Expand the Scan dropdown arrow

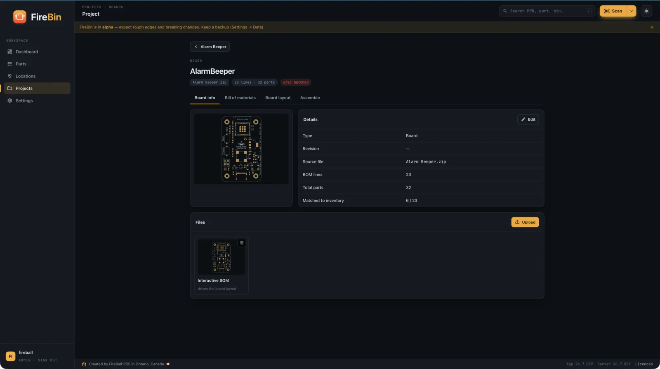pos(632,11)
